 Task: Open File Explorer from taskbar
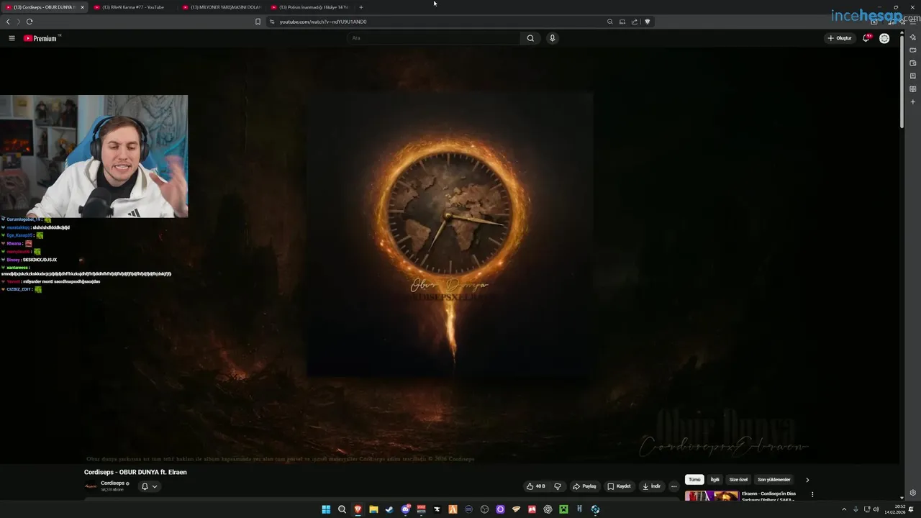point(373,509)
